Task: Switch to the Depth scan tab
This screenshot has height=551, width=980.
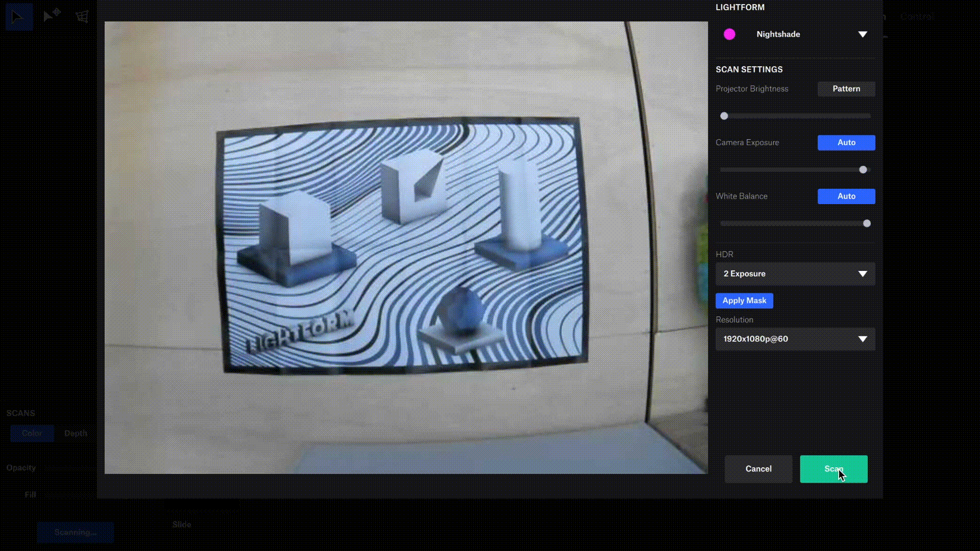Action: (x=76, y=433)
